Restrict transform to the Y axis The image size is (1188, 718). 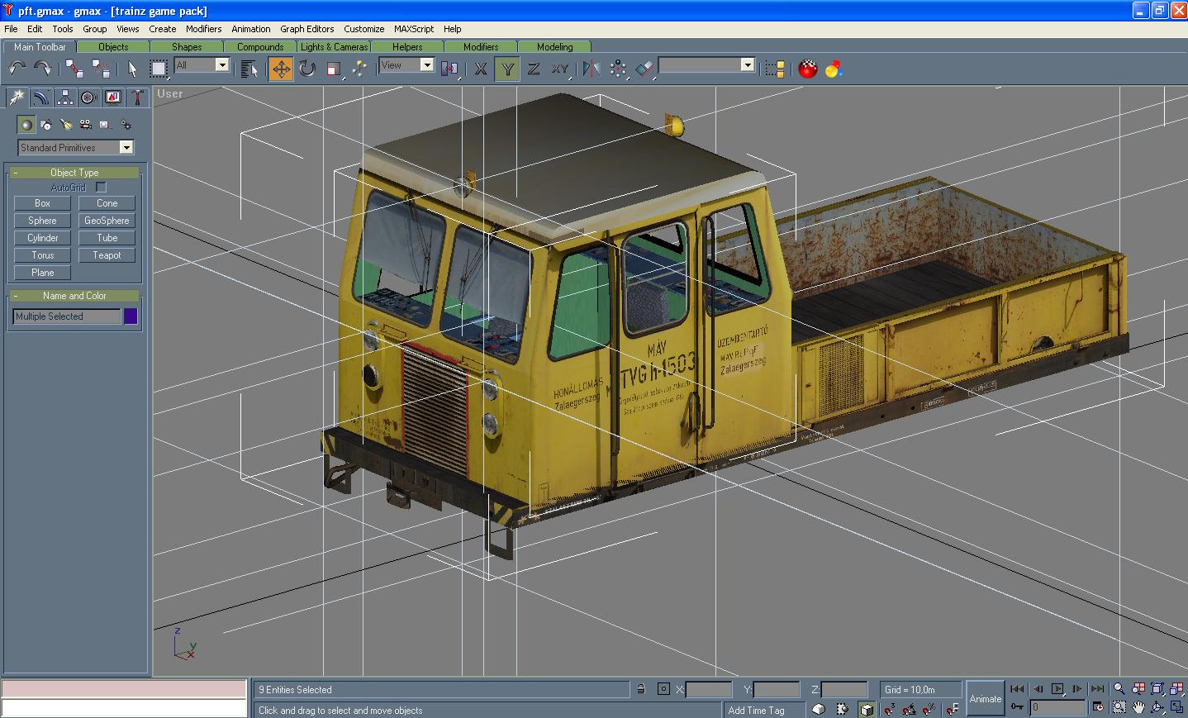507,69
